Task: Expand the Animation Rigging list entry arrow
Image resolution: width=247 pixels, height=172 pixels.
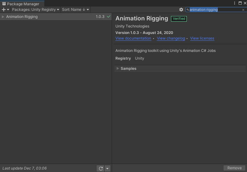Action: pos(3,17)
